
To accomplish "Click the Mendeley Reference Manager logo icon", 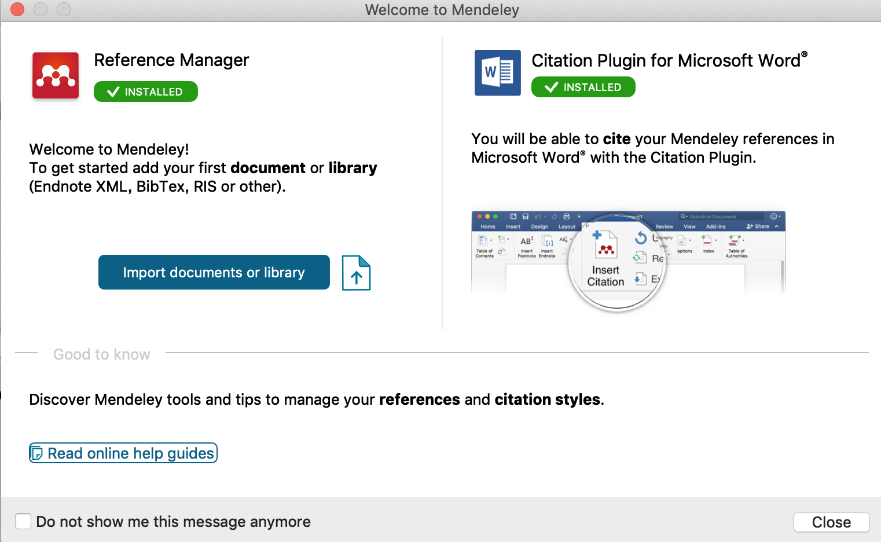I will pyautogui.click(x=56, y=75).
